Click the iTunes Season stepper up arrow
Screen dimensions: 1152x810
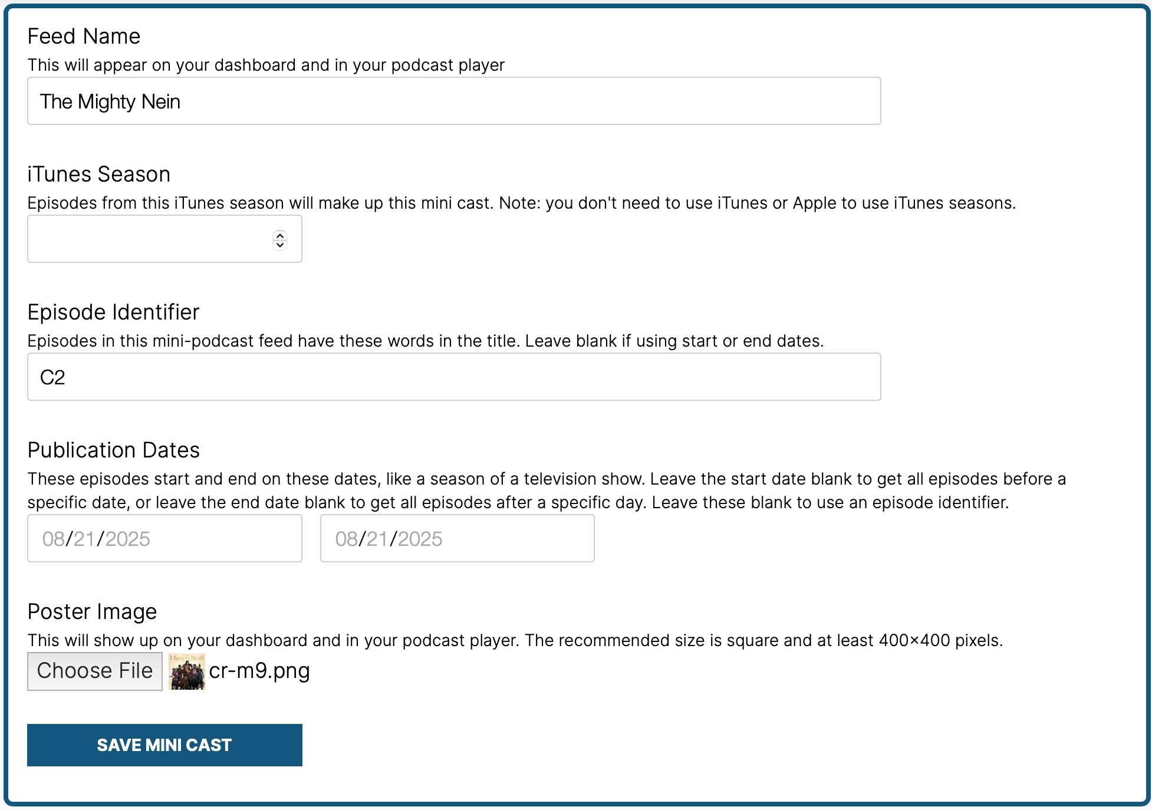pyautogui.click(x=279, y=235)
